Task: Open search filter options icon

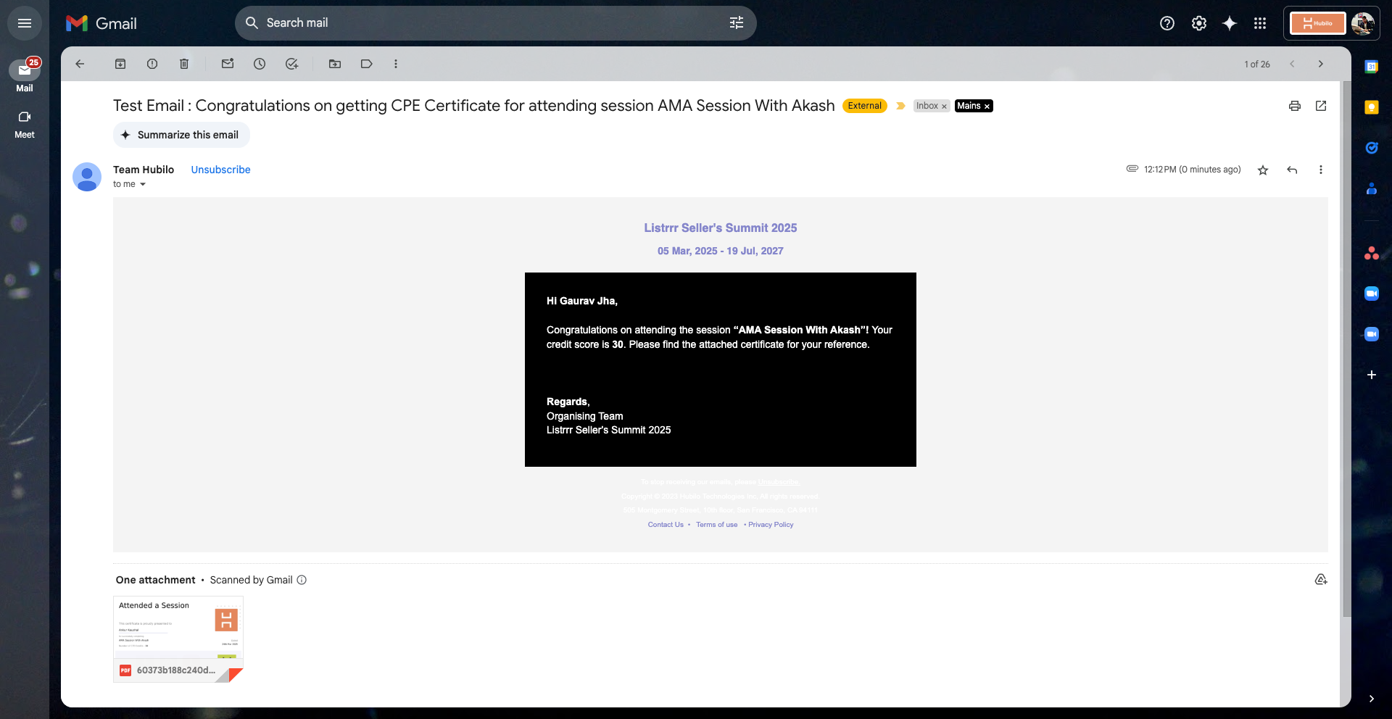Action: tap(737, 23)
